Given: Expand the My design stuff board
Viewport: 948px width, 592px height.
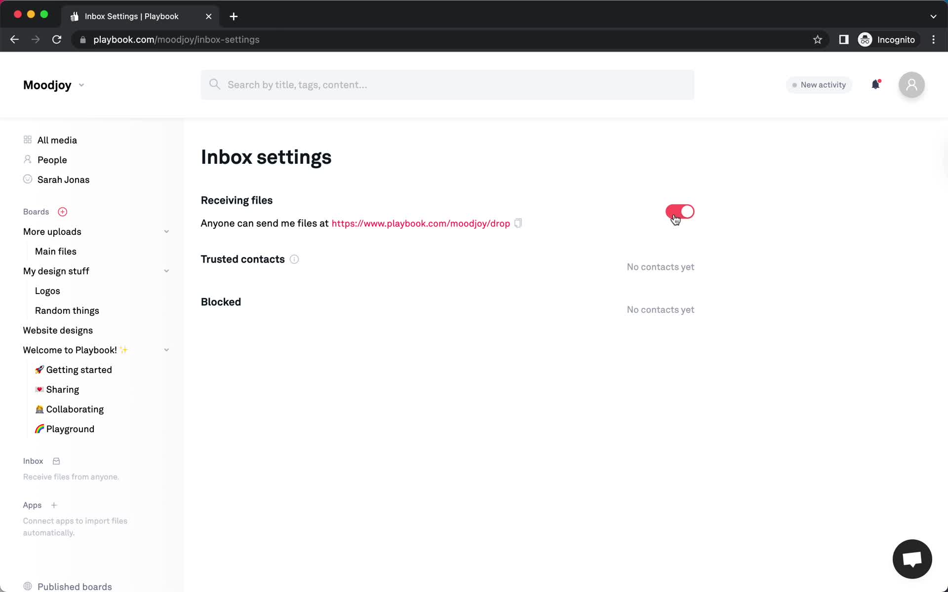Looking at the screenshot, I should tap(166, 271).
